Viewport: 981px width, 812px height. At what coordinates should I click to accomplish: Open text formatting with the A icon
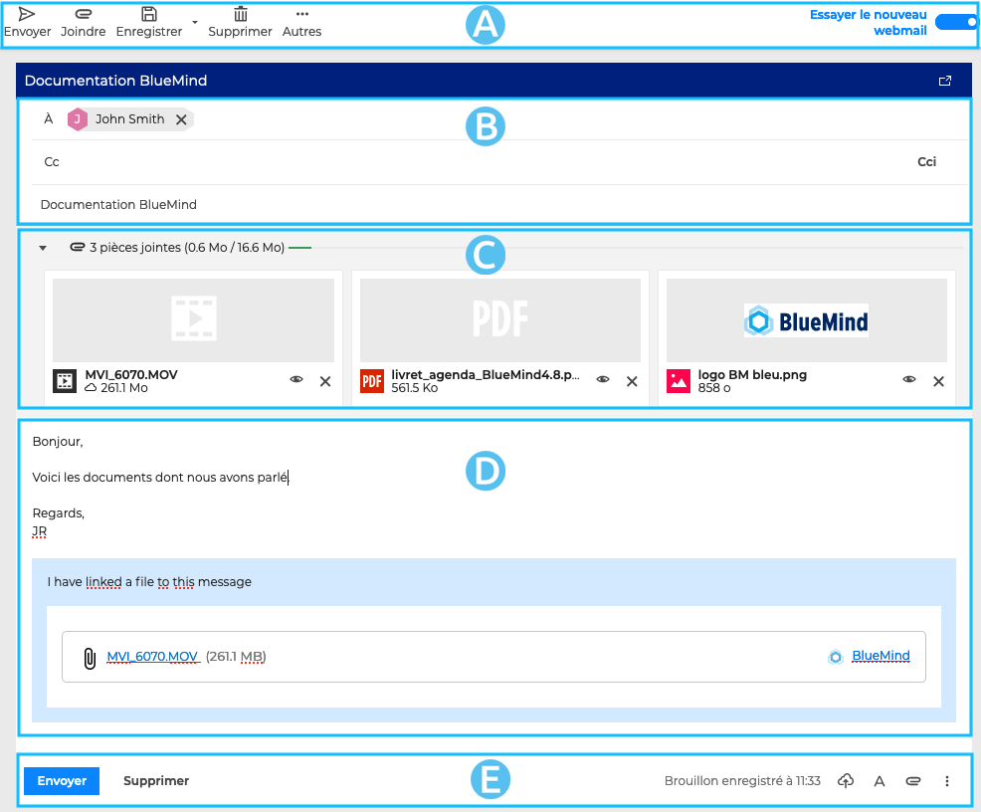(880, 781)
